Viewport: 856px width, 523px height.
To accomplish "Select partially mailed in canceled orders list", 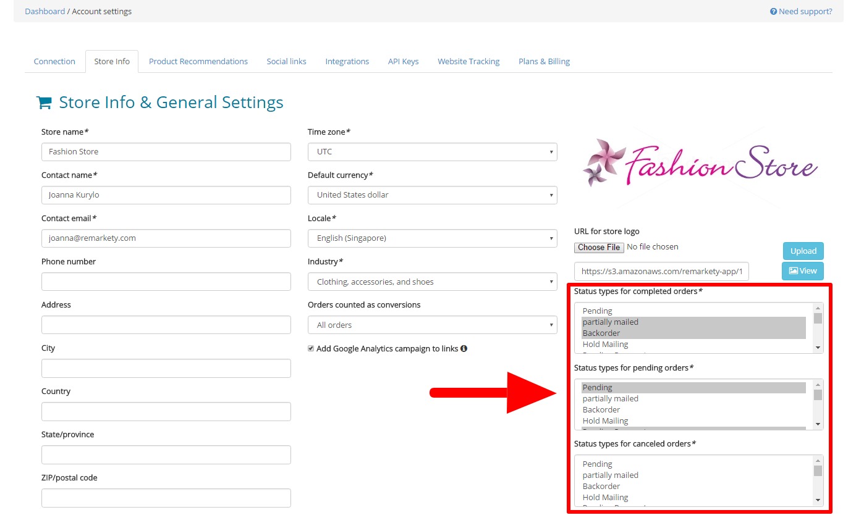I will [x=693, y=475].
